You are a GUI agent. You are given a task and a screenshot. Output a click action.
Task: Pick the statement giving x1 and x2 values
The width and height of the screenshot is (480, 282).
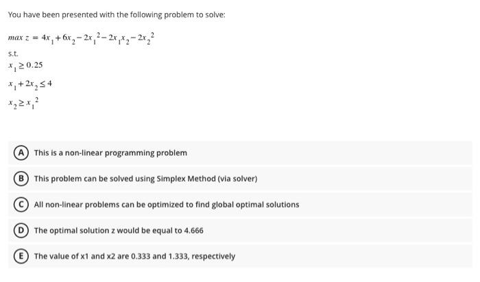[134, 257]
